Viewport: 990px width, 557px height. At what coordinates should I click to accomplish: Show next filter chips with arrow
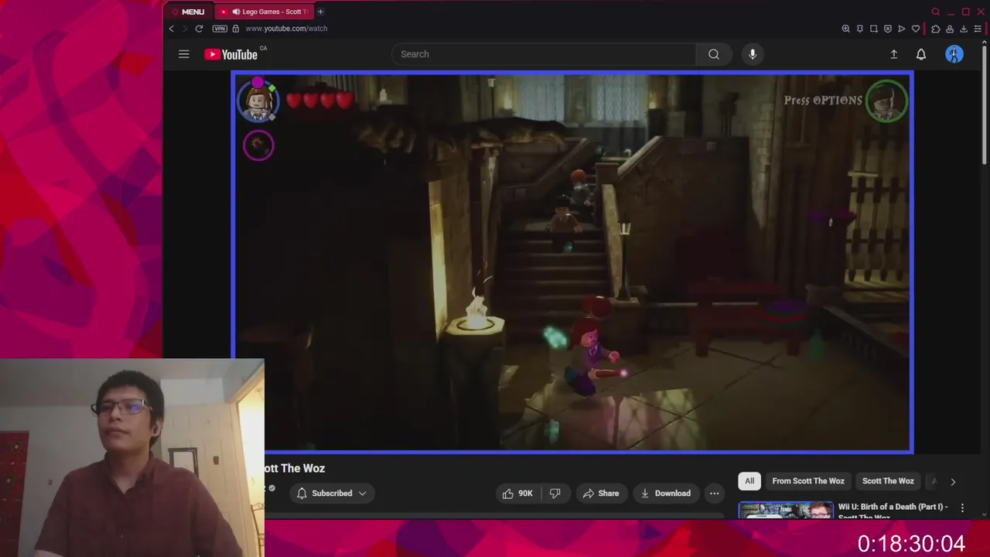953,481
